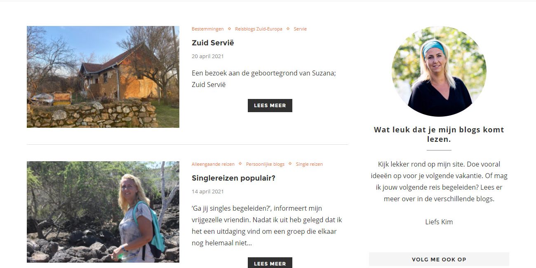The width and height of the screenshot is (536, 268).
Task: Open the Zuid Servië post title
Action: (x=213, y=43)
